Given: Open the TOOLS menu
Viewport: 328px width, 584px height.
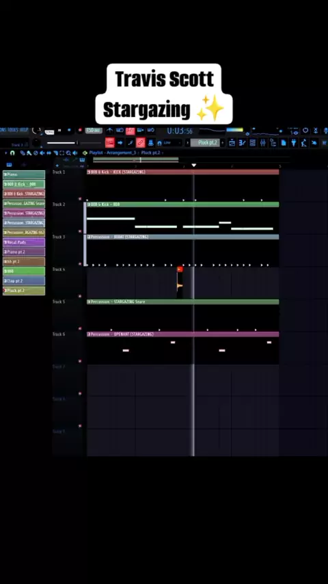Looking at the screenshot, I should 12,130.
